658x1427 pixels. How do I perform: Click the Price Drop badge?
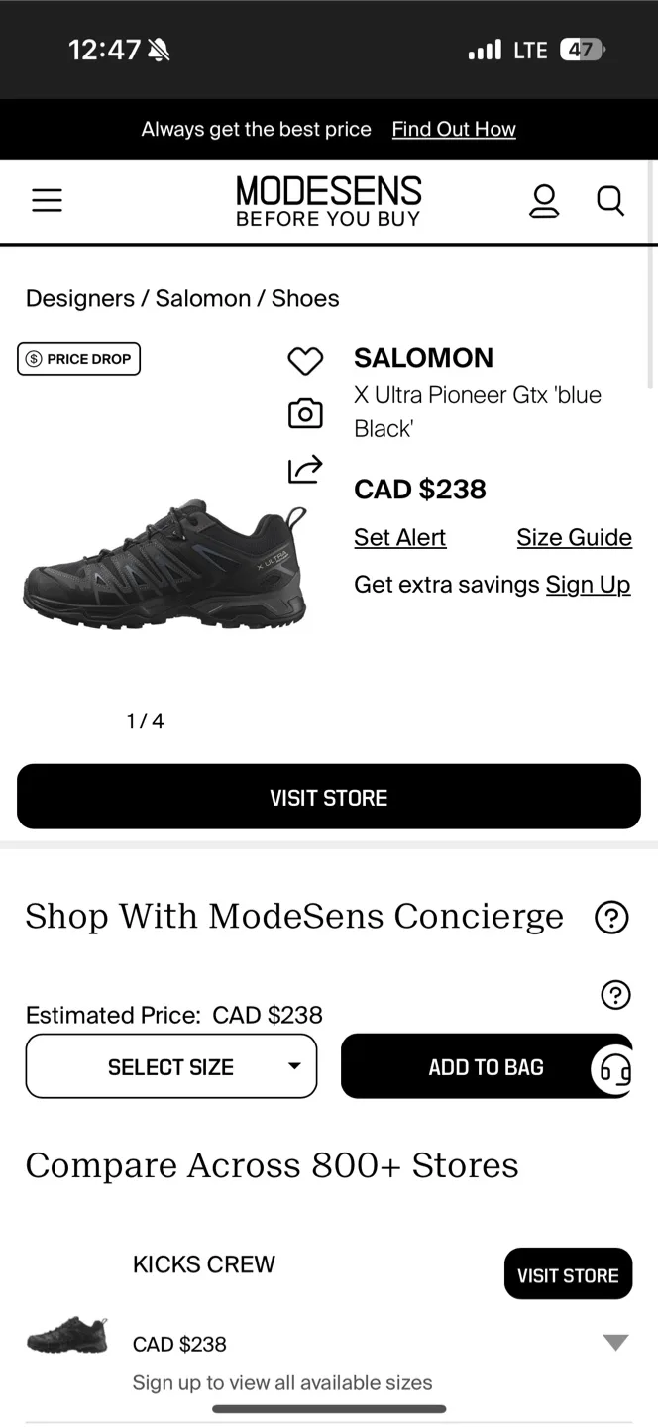click(x=78, y=359)
